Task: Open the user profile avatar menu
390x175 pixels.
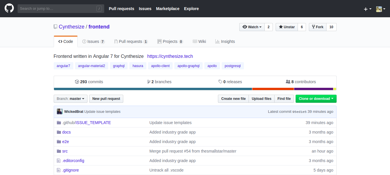Action: point(381,9)
